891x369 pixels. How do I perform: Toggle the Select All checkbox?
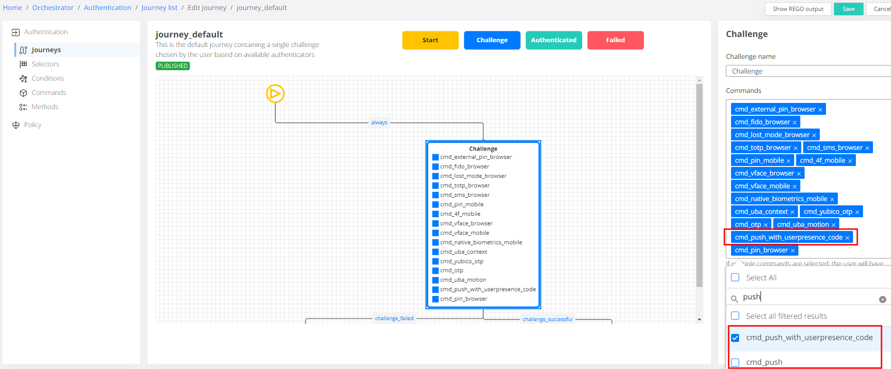coord(735,277)
